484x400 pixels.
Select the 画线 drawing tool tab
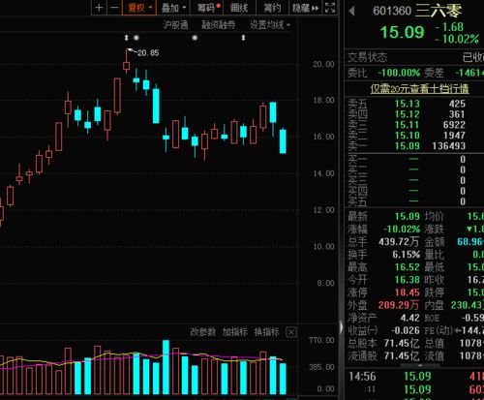pyautogui.click(x=239, y=8)
